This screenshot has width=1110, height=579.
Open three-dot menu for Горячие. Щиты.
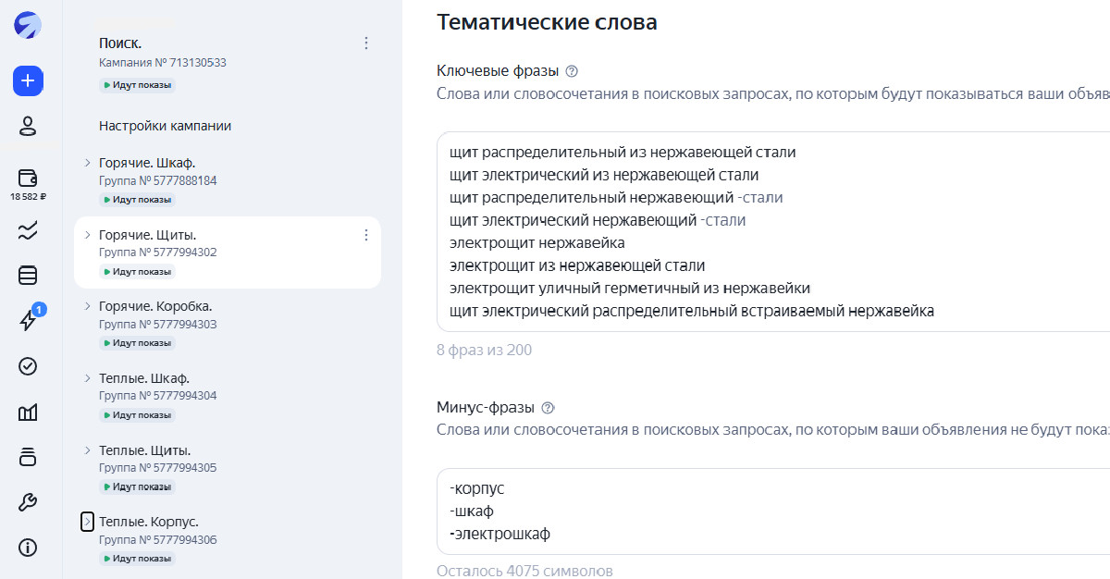[366, 235]
